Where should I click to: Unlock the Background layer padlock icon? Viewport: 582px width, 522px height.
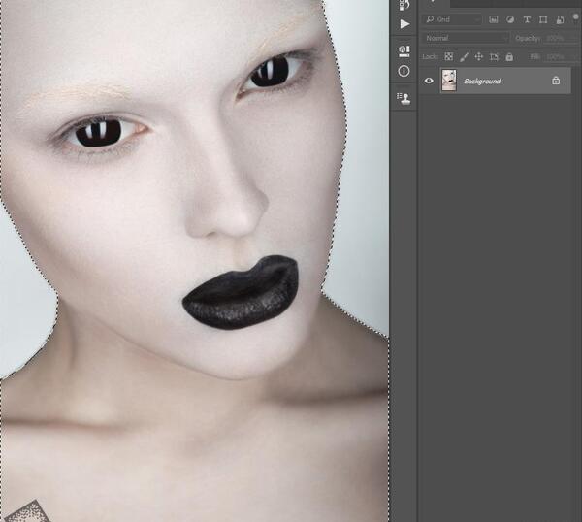(x=556, y=81)
